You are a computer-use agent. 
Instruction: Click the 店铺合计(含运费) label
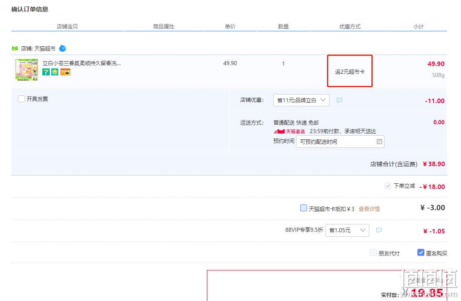coord(394,164)
